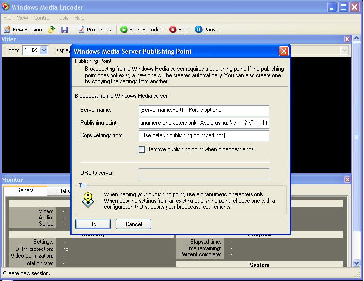Click the blue Pause button

206,30
